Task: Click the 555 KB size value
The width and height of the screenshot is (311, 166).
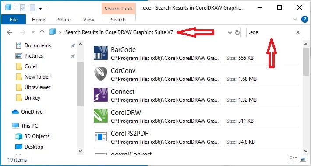Action: pyautogui.click(x=246, y=58)
